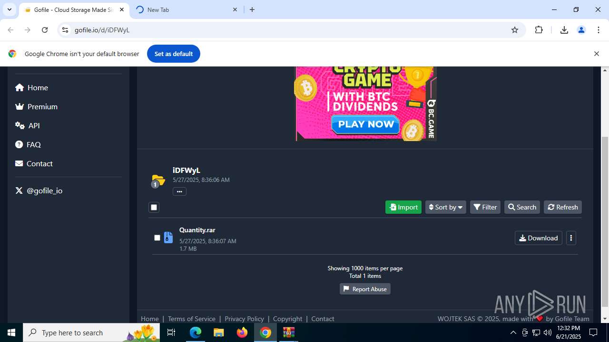Open the iDFWyL folder options ellipsis button
Viewport: 609px width, 342px height.
[x=179, y=191]
